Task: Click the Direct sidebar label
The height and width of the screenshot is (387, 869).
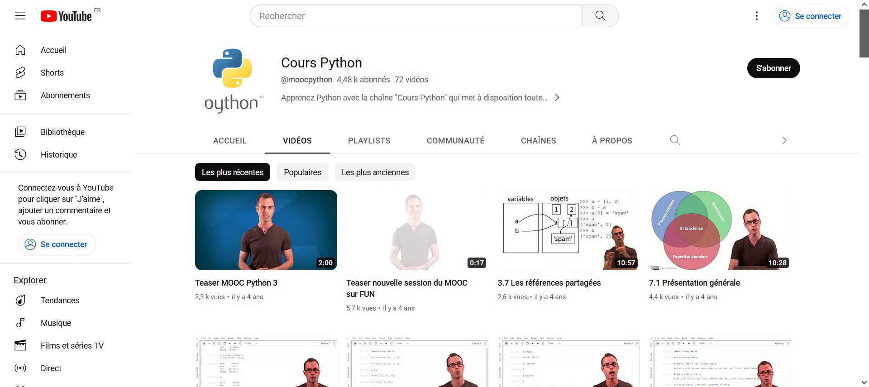Action: (x=51, y=368)
